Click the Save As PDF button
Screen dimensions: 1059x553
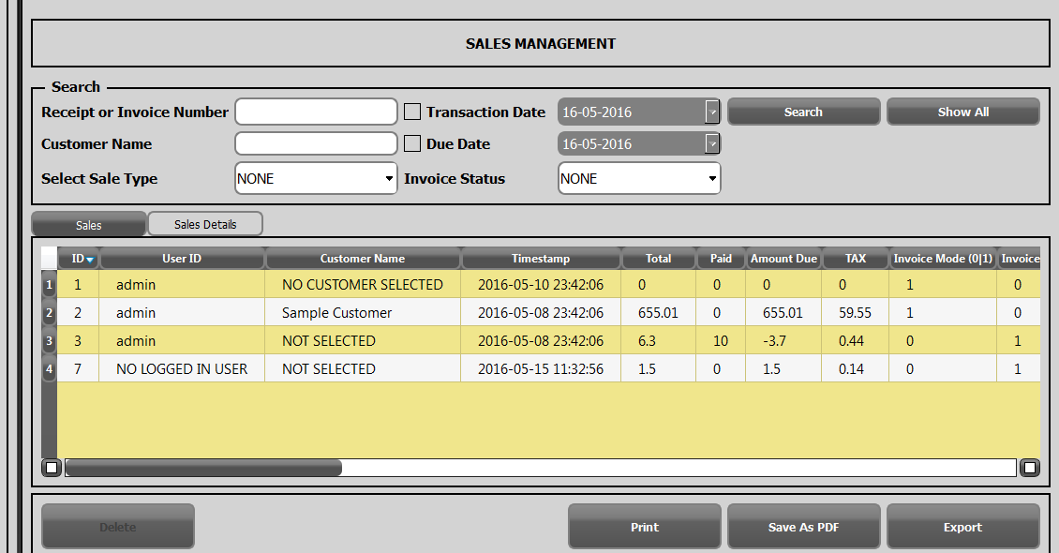[803, 527]
